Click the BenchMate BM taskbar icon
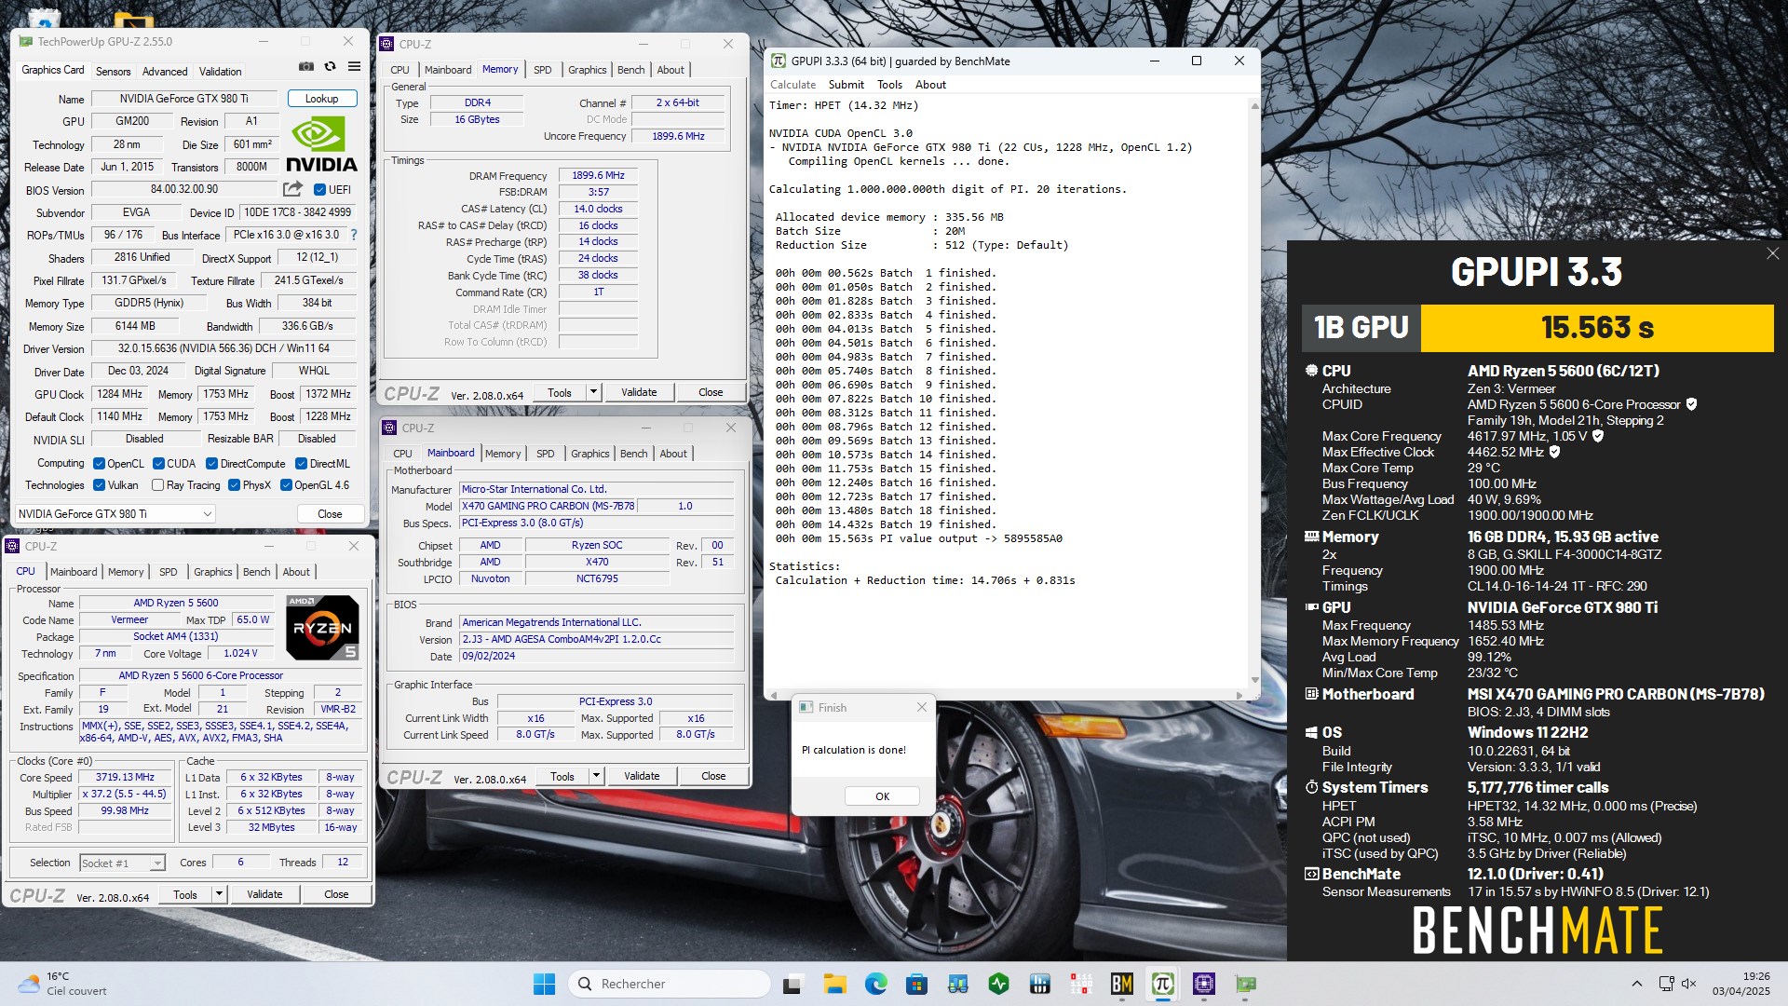This screenshot has height=1006, width=1788. [x=1121, y=984]
